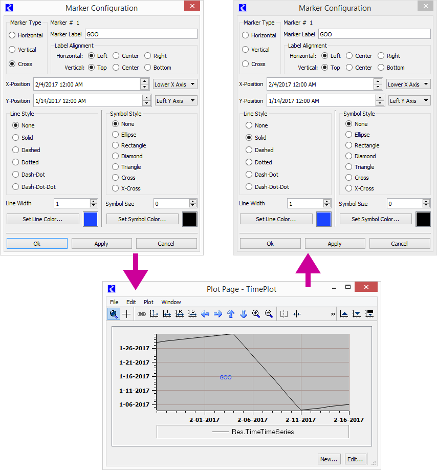Click the chain link icon in toolbar
The width and height of the screenshot is (437, 470).
142,314
